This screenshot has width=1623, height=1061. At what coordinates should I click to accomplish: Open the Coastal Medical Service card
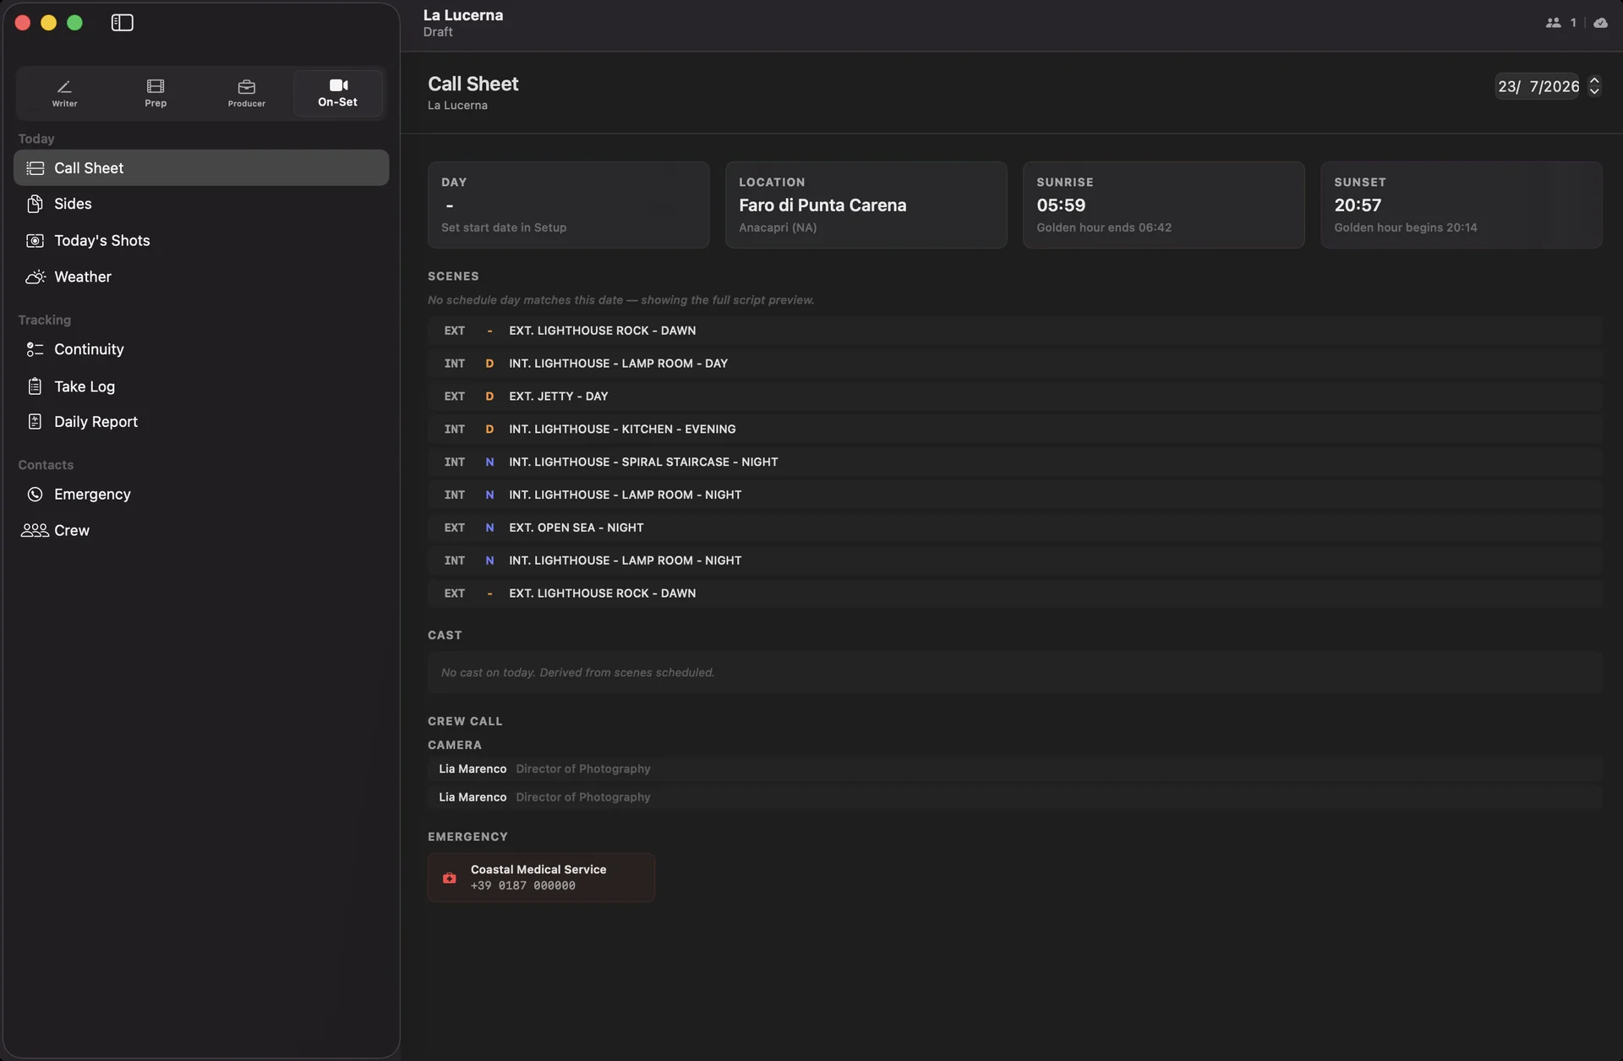(x=541, y=878)
